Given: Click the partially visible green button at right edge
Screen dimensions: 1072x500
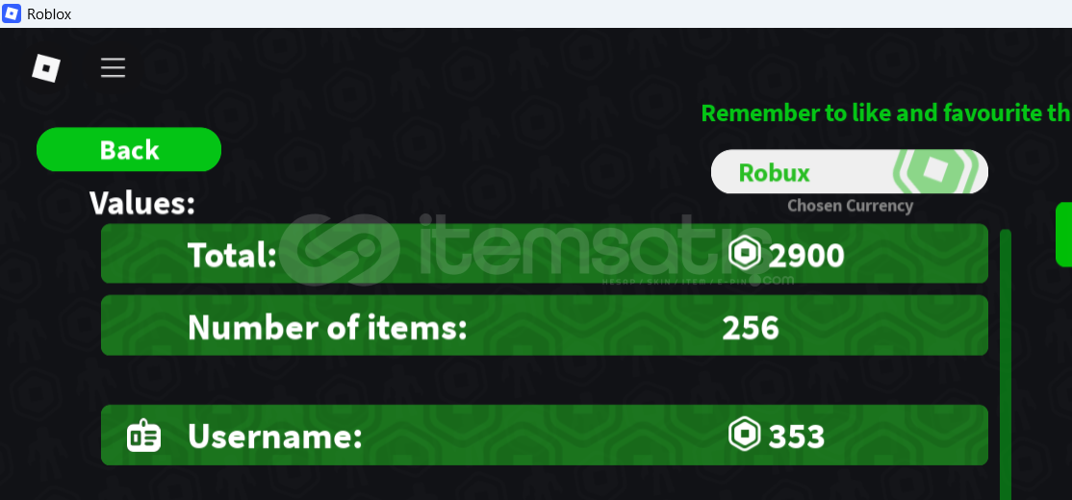Looking at the screenshot, I should coord(1063,235).
